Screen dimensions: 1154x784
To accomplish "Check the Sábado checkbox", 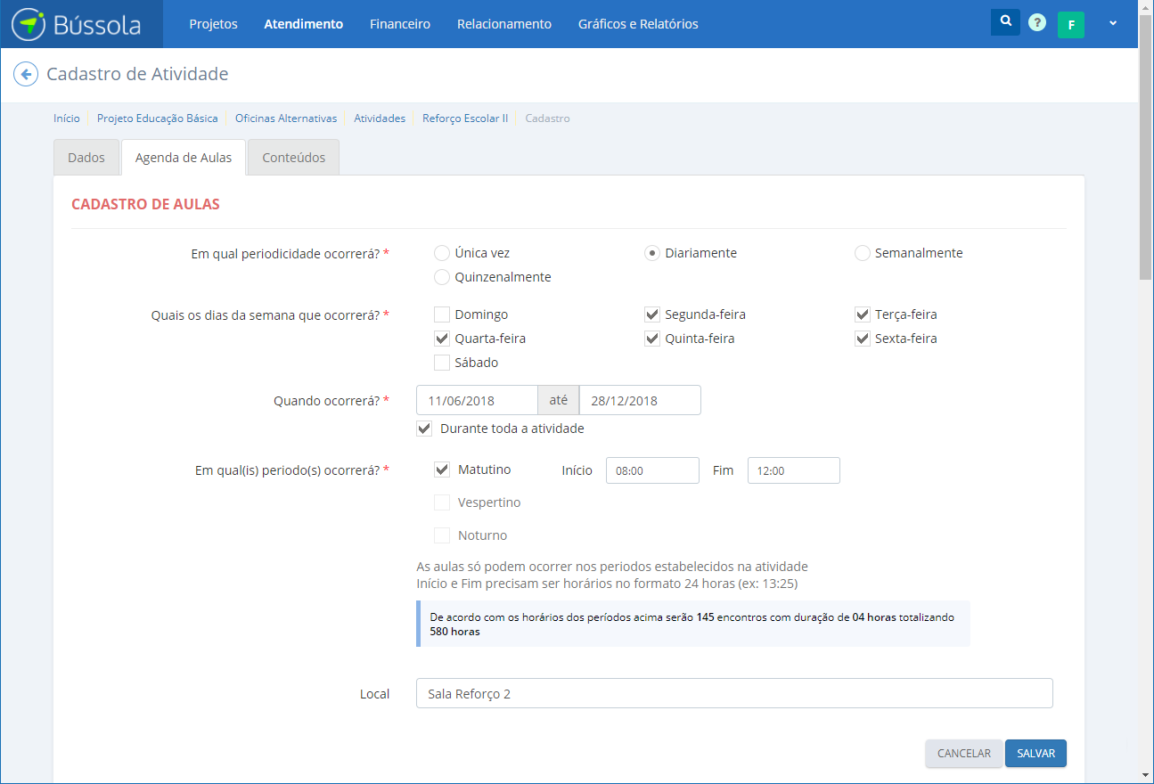I will coord(441,363).
